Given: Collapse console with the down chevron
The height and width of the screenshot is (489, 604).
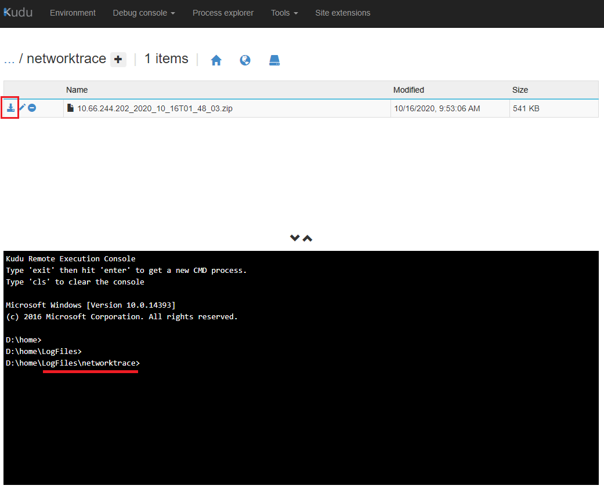Looking at the screenshot, I should click(295, 238).
